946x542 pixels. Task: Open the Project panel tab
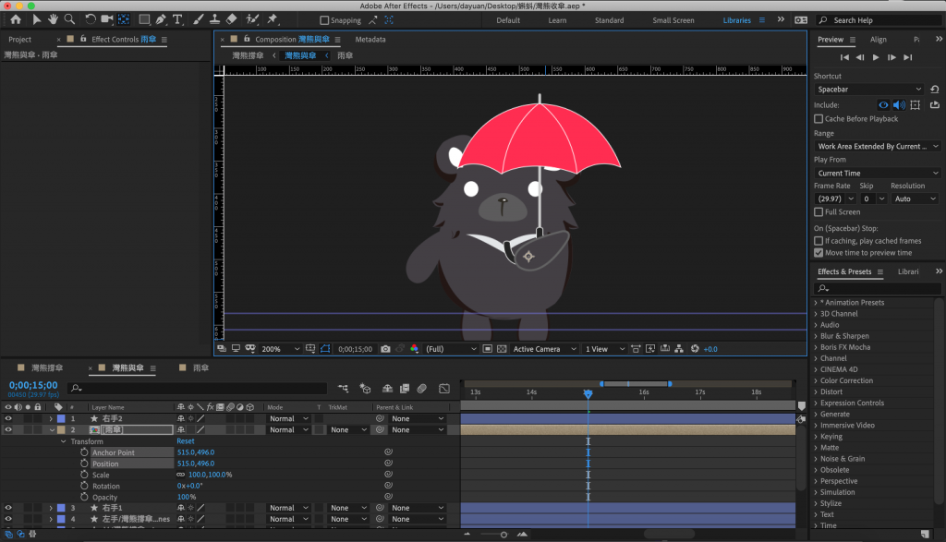[20, 39]
